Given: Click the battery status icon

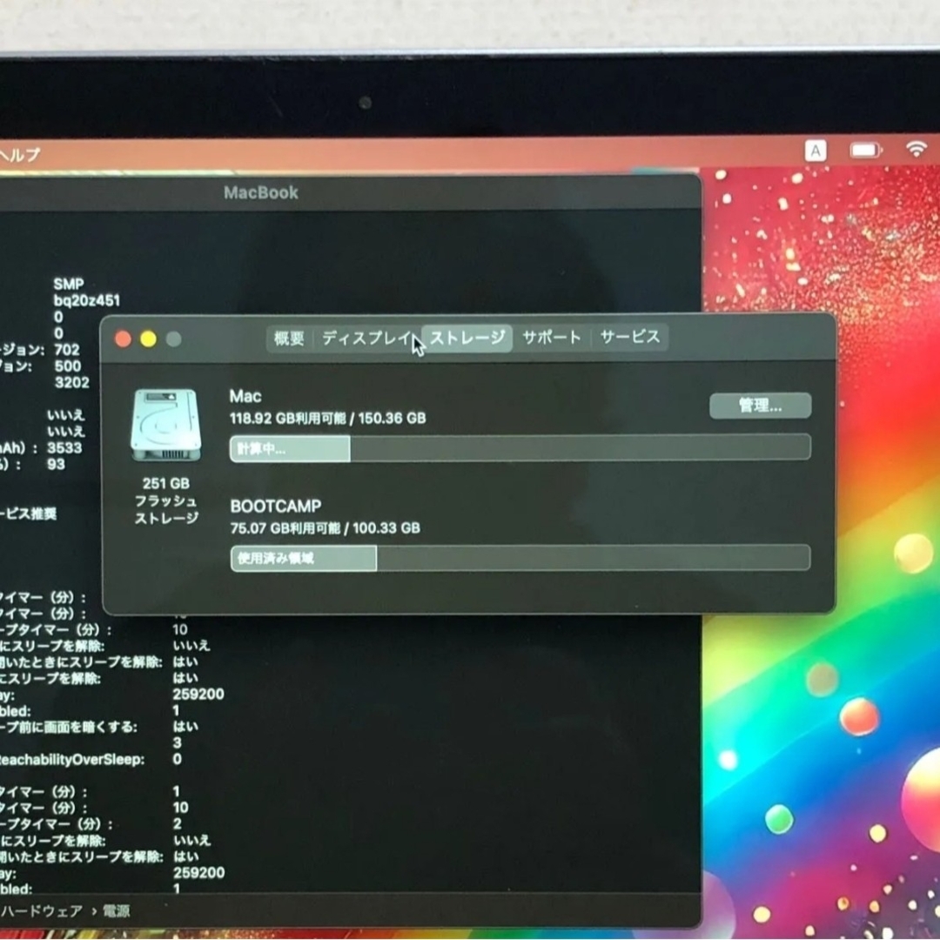Looking at the screenshot, I should click(866, 150).
